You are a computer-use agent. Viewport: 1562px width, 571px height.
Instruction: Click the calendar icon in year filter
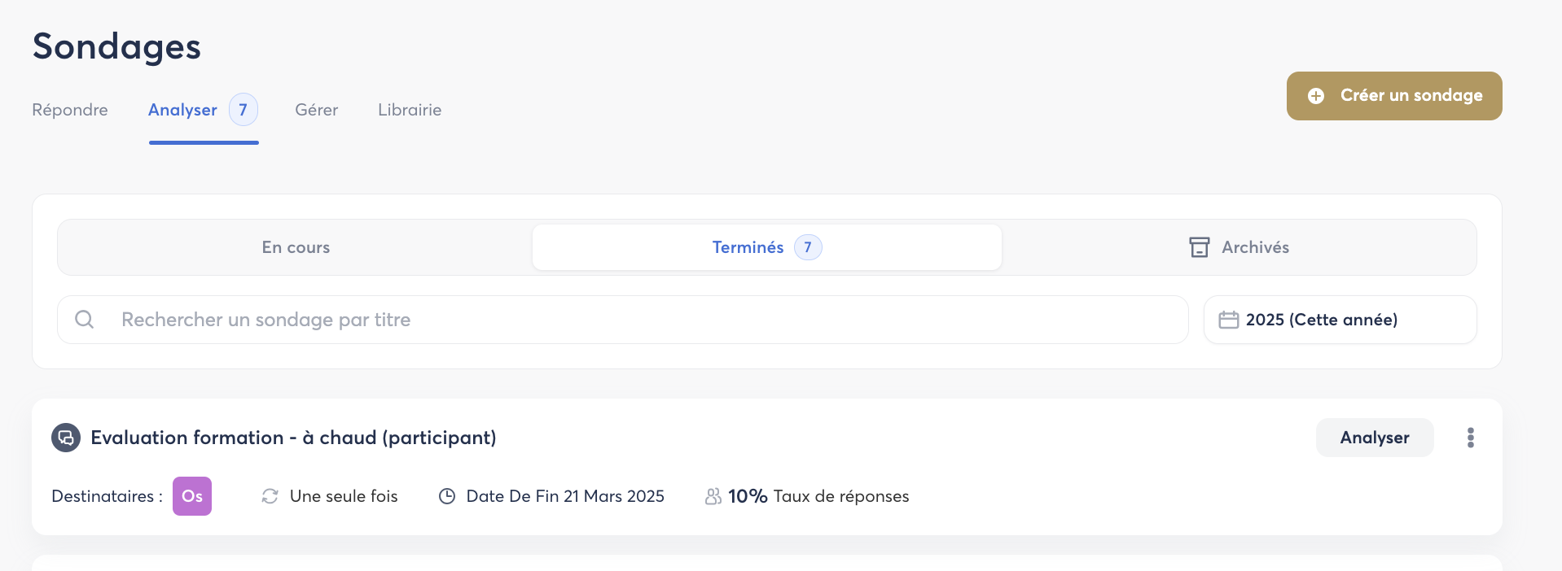[1228, 320]
